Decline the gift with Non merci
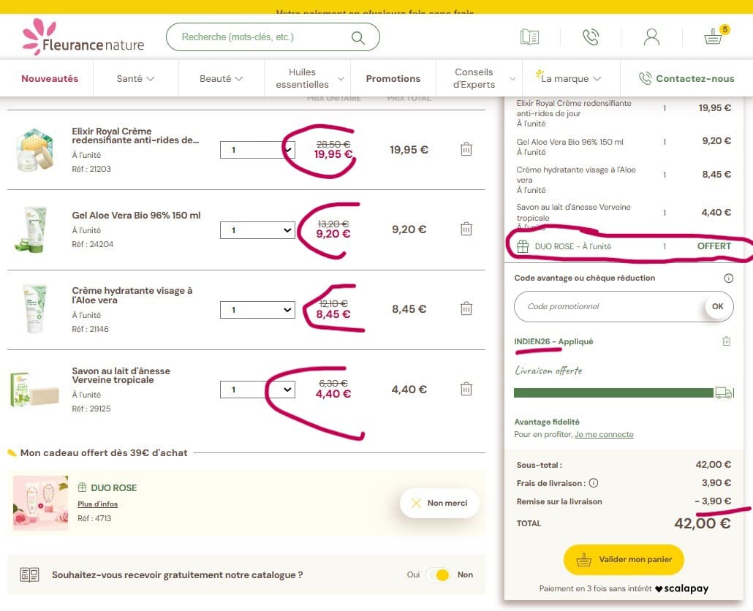This screenshot has width=753, height=611. (439, 503)
